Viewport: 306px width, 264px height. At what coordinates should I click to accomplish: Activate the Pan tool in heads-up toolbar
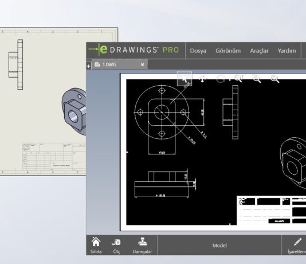[202, 79]
